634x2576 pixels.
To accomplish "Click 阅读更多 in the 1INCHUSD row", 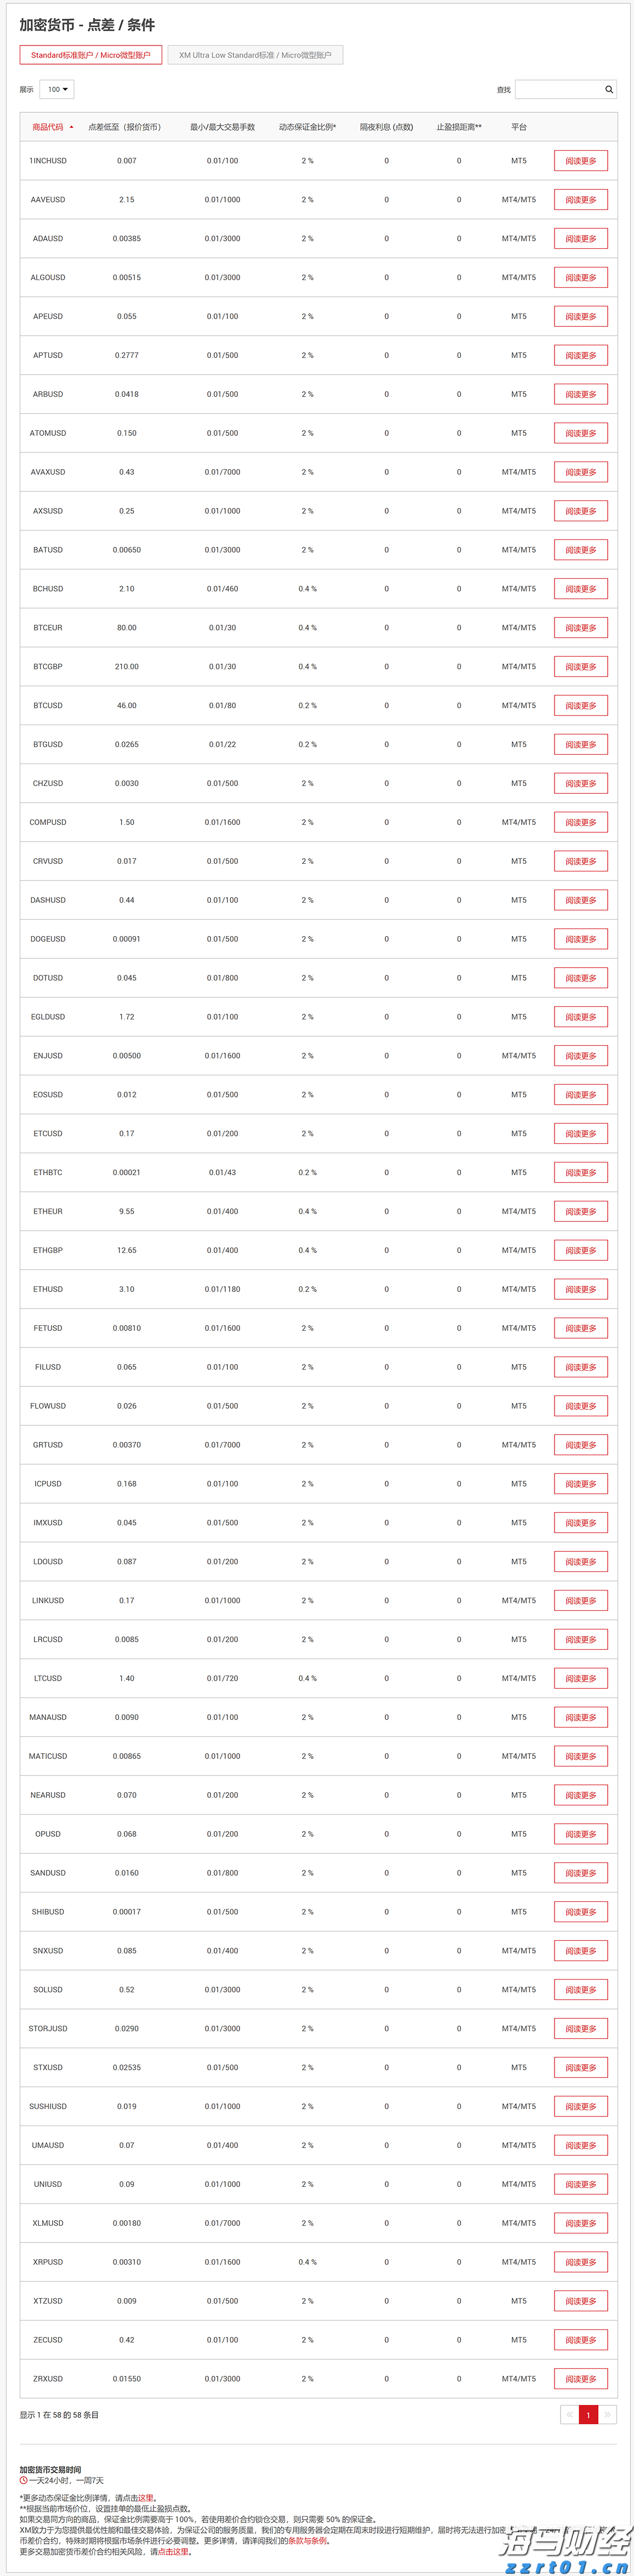I will 580,161.
